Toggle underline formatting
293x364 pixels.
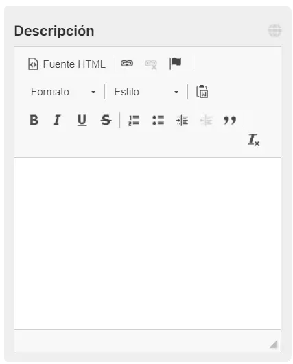click(82, 120)
